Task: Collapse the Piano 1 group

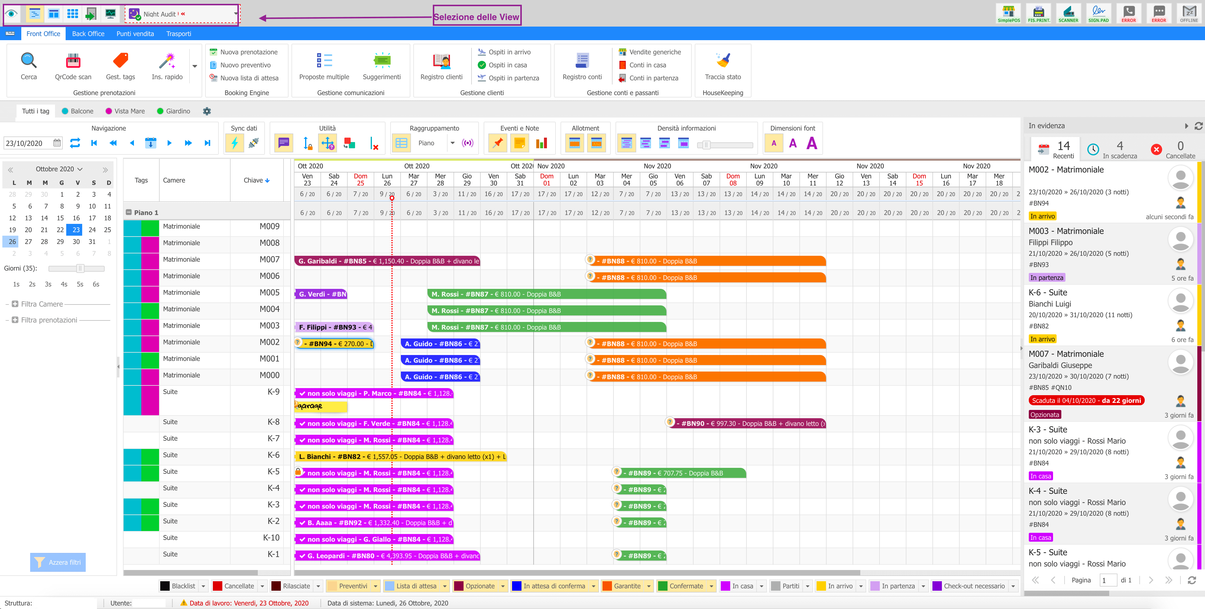Action: [x=129, y=213]
